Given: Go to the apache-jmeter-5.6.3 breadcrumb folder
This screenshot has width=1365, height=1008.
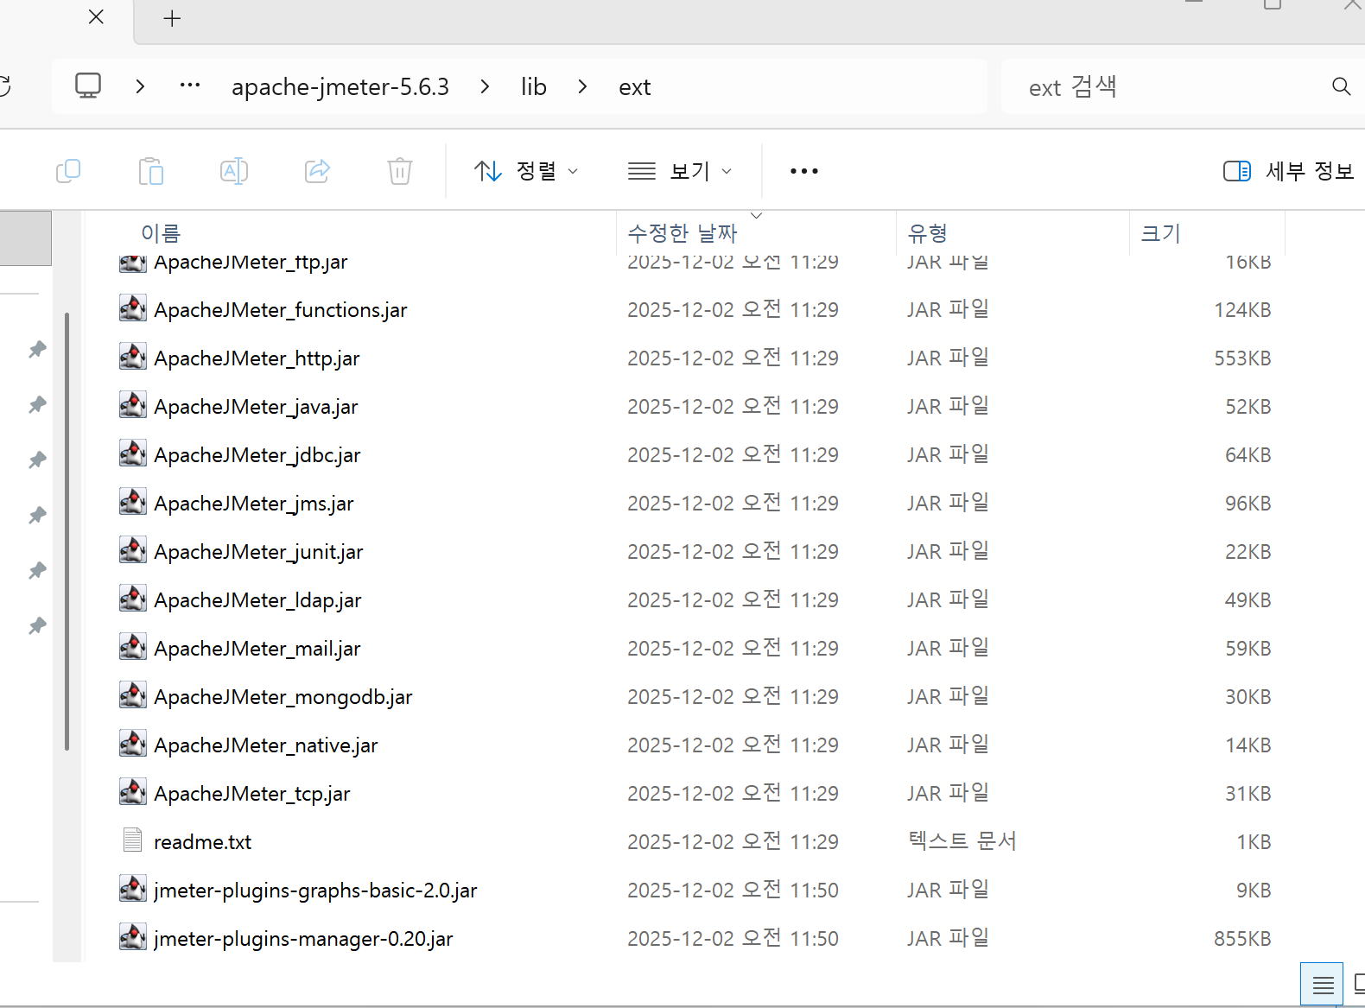Looking at the screenshot, I should click(x=340, y=87).
